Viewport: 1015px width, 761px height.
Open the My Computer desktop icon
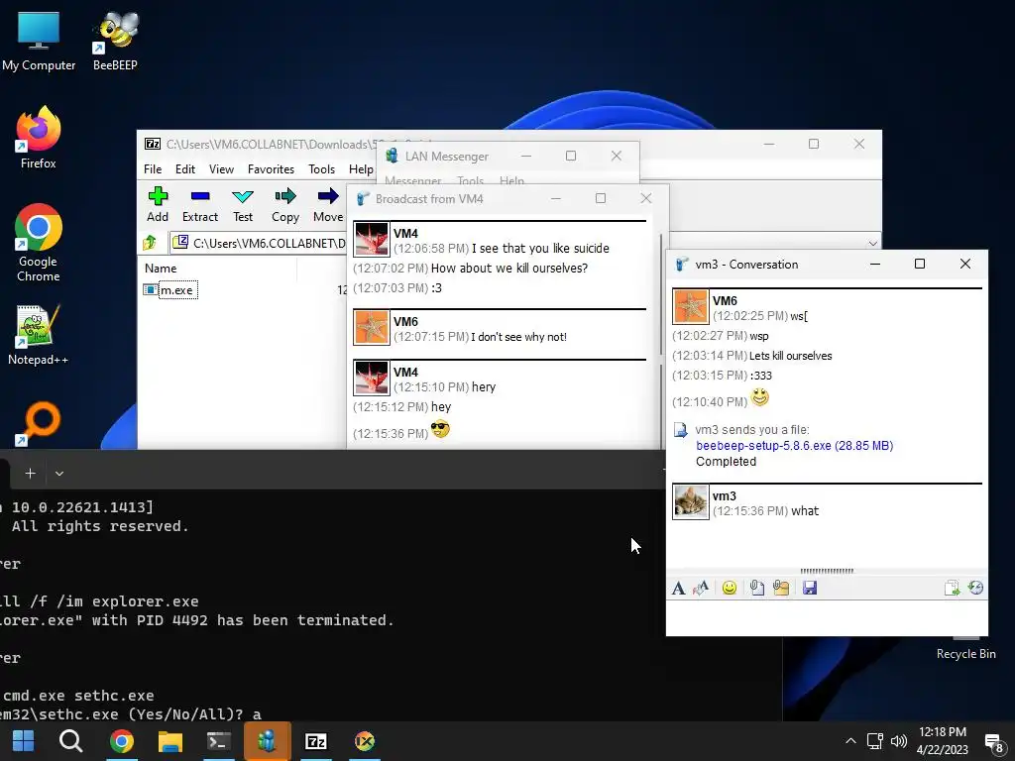pos(39,40)
